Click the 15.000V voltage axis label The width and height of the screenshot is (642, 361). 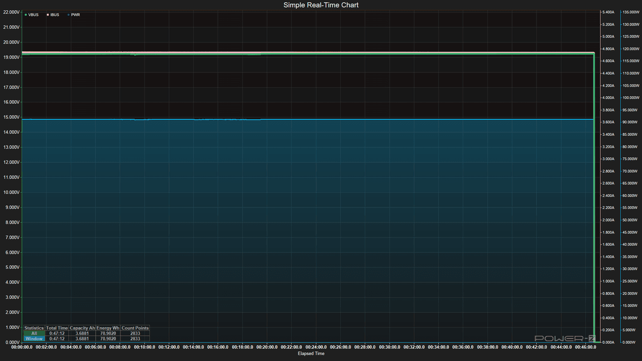pyautogui.click(x=11, y=117)
